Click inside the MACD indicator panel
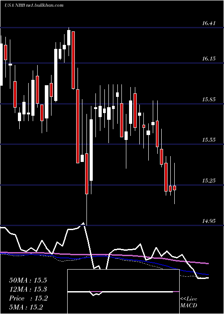The image size is (224, 314). pos(123,292)
